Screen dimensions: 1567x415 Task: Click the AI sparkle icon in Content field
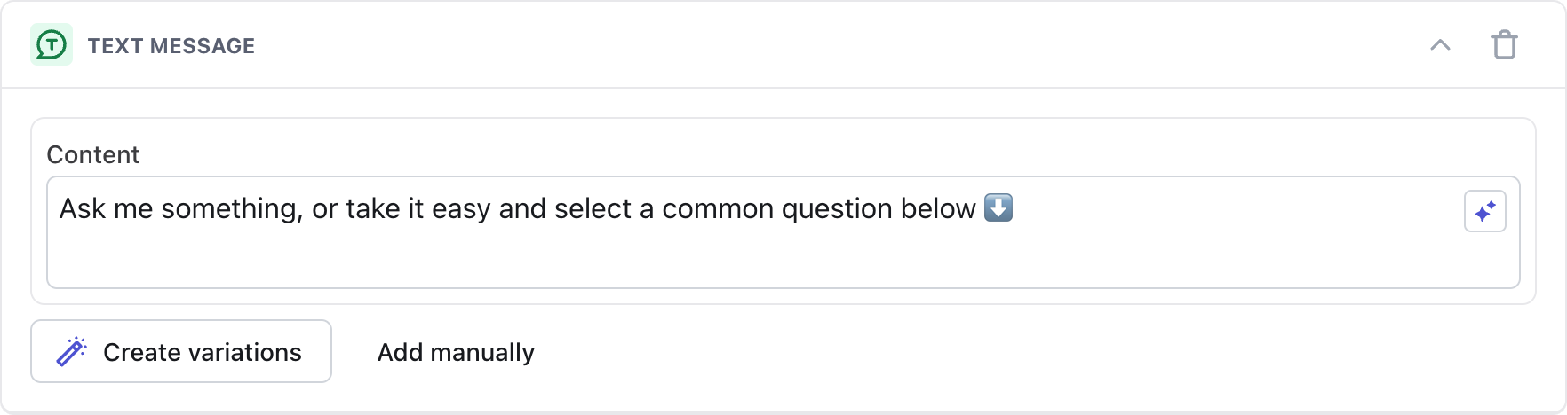pyautogui.click(x=1484, y=211)
